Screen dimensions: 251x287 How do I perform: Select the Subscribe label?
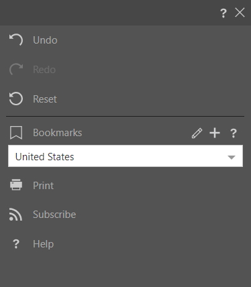click(54, 215)
